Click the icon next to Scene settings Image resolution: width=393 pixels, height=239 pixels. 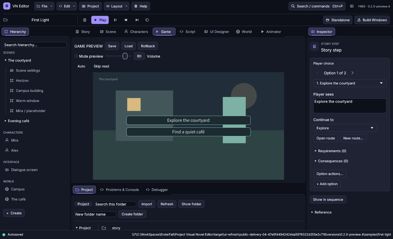pyautogui.click(x=12, y=70)
